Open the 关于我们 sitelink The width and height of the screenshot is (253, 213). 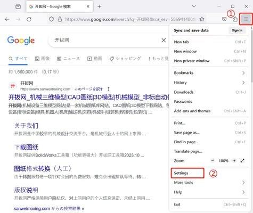[26, 126]
